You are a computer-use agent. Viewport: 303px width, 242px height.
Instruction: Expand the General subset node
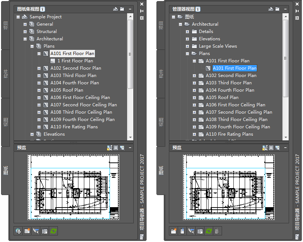click(25, 24)
